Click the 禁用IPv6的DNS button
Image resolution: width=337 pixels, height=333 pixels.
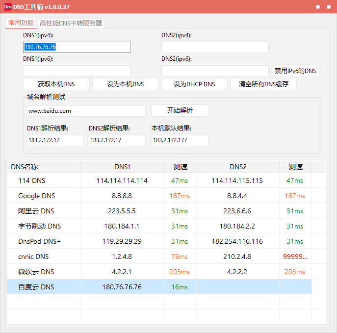(x=295, y=71)
